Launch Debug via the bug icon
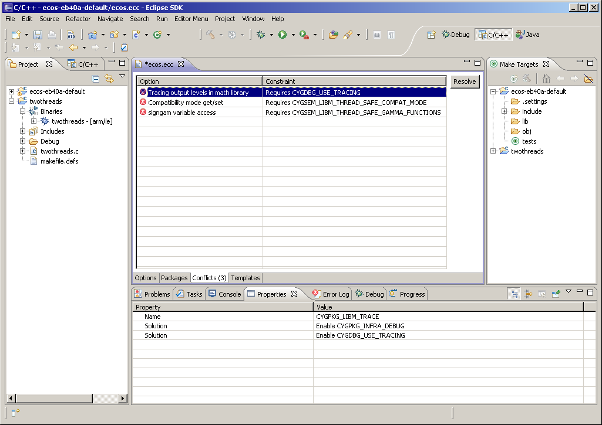Image resolution: width=602 pixels, height=425 pixels. (261, 35)
